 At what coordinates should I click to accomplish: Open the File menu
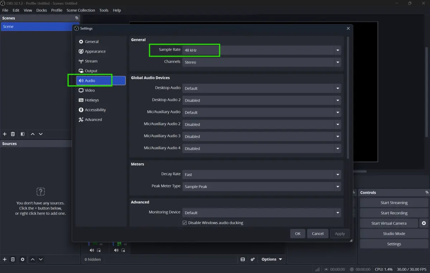point(5,10)
